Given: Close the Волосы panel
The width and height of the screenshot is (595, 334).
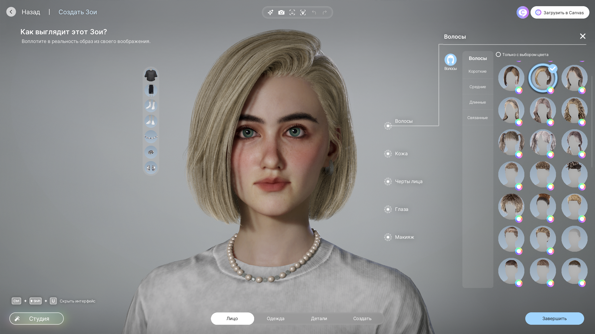Looking at the screenshot, I should 583,36.
